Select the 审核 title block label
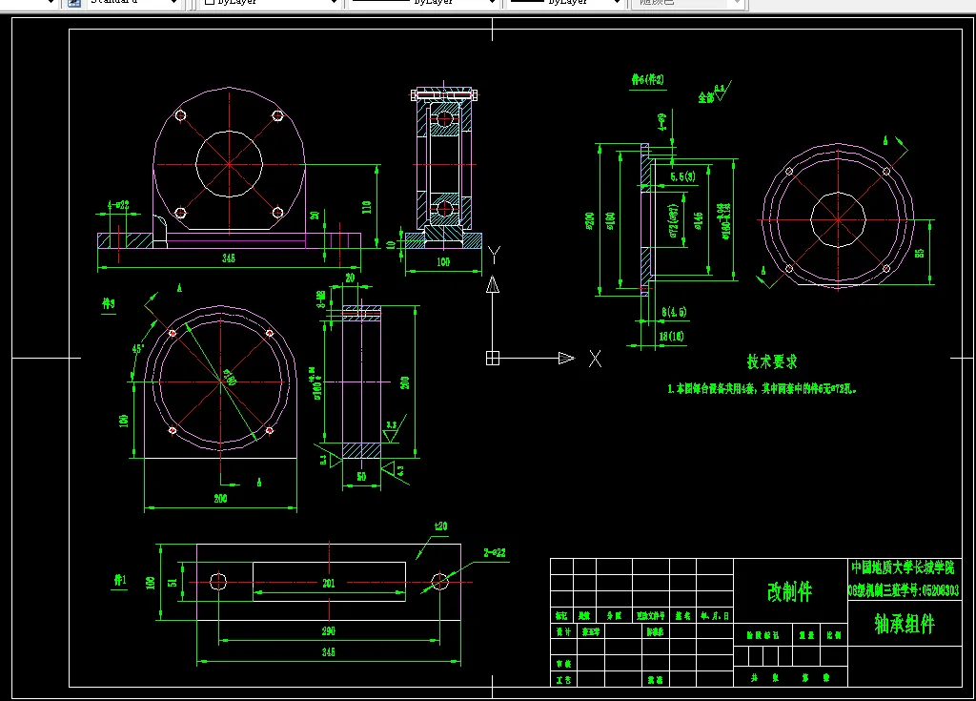976x701 pixels. pos(564,664)
